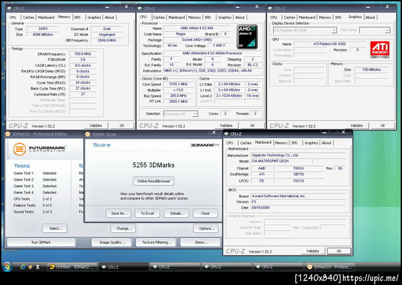The width and height of the screenshot is (402, 285).
Task: Click the Bus Speed value 285.0 MHz
Action: [178, 96]
